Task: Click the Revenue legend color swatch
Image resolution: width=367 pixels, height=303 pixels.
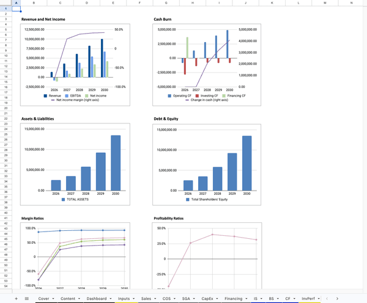Action: (x=46, y=96)
